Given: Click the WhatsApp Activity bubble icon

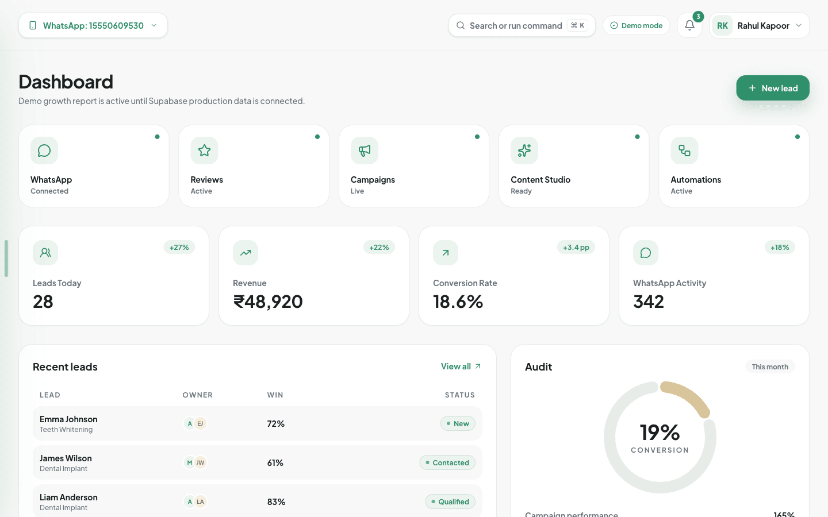Looking at the screenshot, I should coord(646,253).
